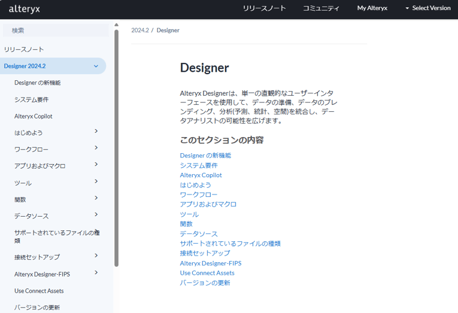This screenshot has height=313, width=458.
Task: Follow the サポートされているファイルの種類 content link
Action: (x=230, y=244)
